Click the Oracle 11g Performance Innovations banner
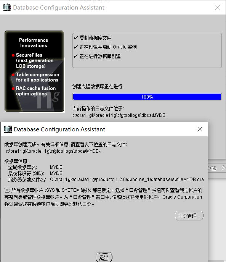This screenshot has width=226, height=262. point(34,71)
